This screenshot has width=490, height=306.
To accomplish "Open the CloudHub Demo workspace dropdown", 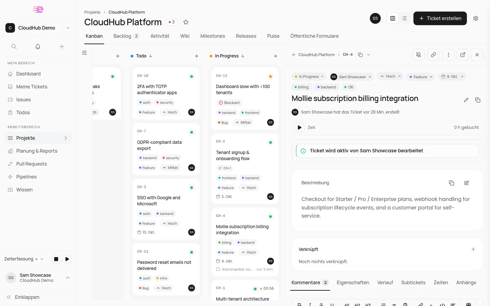I will (x=38, y=28).
